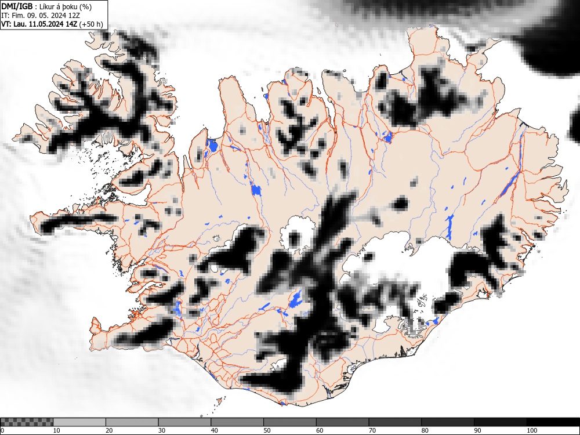The image size is (580, 435).
Task: Select the legend label '100'
Action: 532,430
